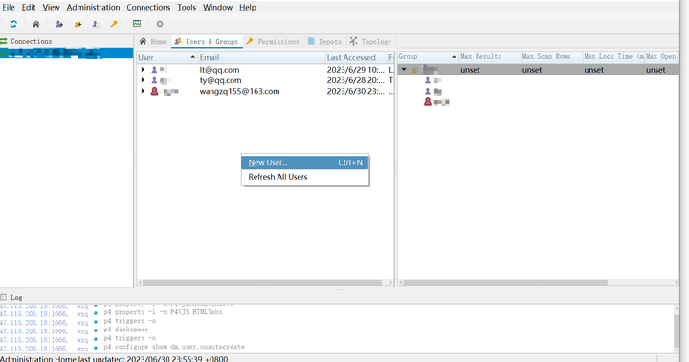Sort by the Last Accessed column header
Screen dimensions: 689x362
[356, 58]
